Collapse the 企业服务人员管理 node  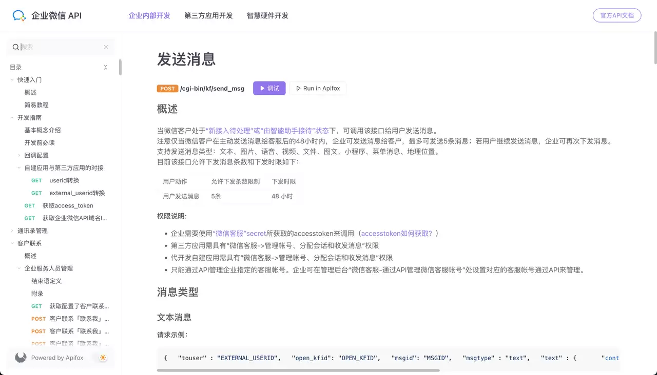(20, 268)
